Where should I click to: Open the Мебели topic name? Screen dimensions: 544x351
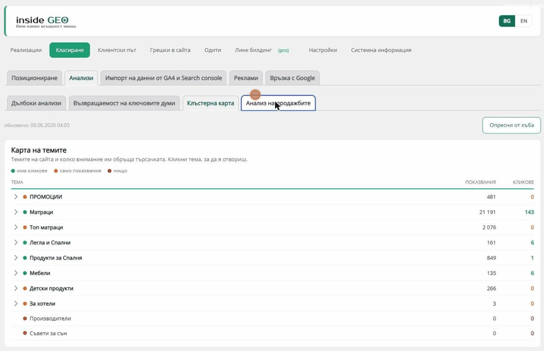coord(40,273)
